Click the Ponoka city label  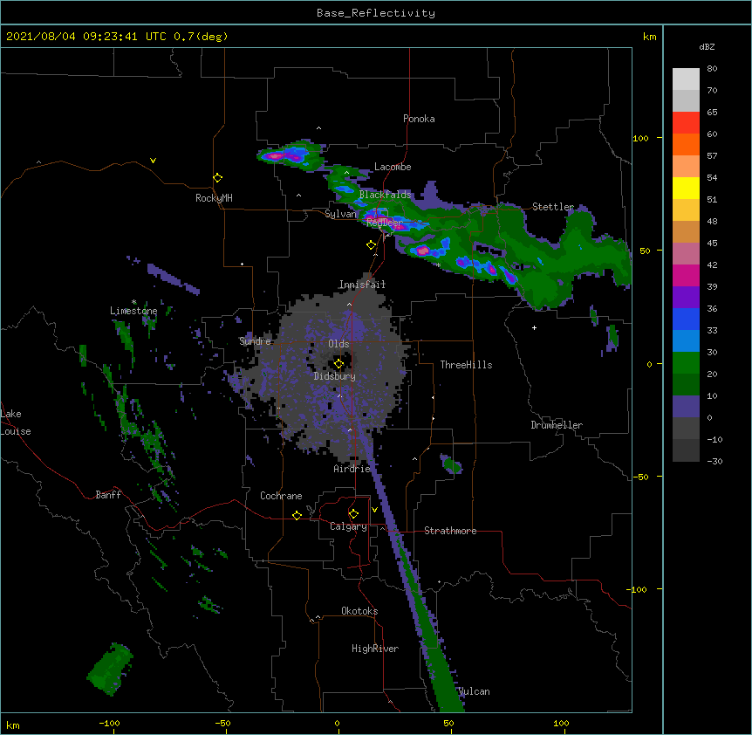[419, 119]
